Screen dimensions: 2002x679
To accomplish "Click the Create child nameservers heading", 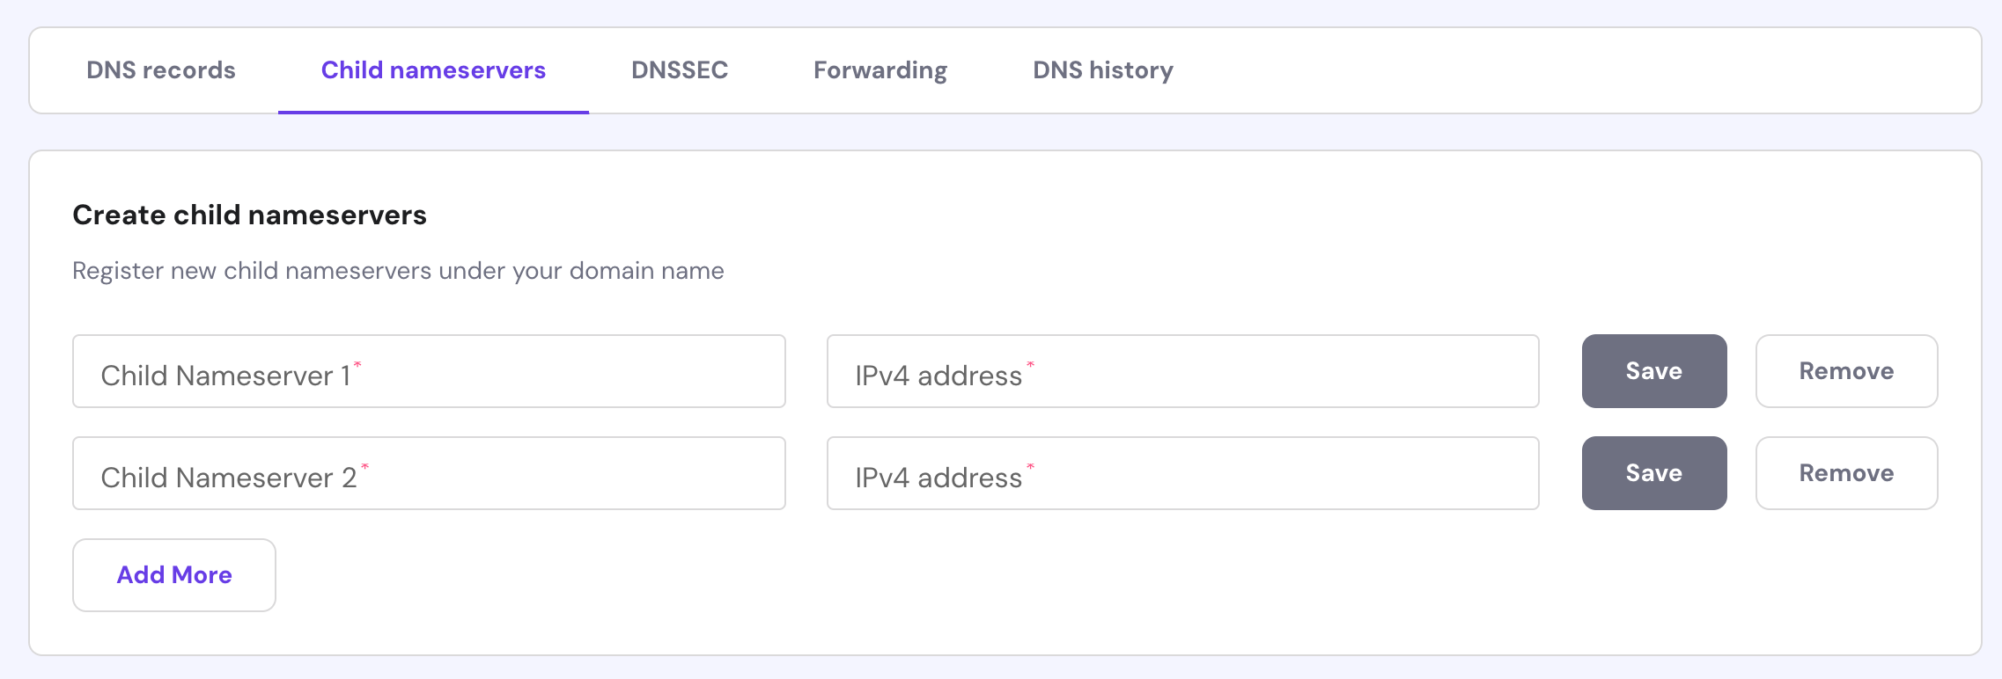I will 249,215.
